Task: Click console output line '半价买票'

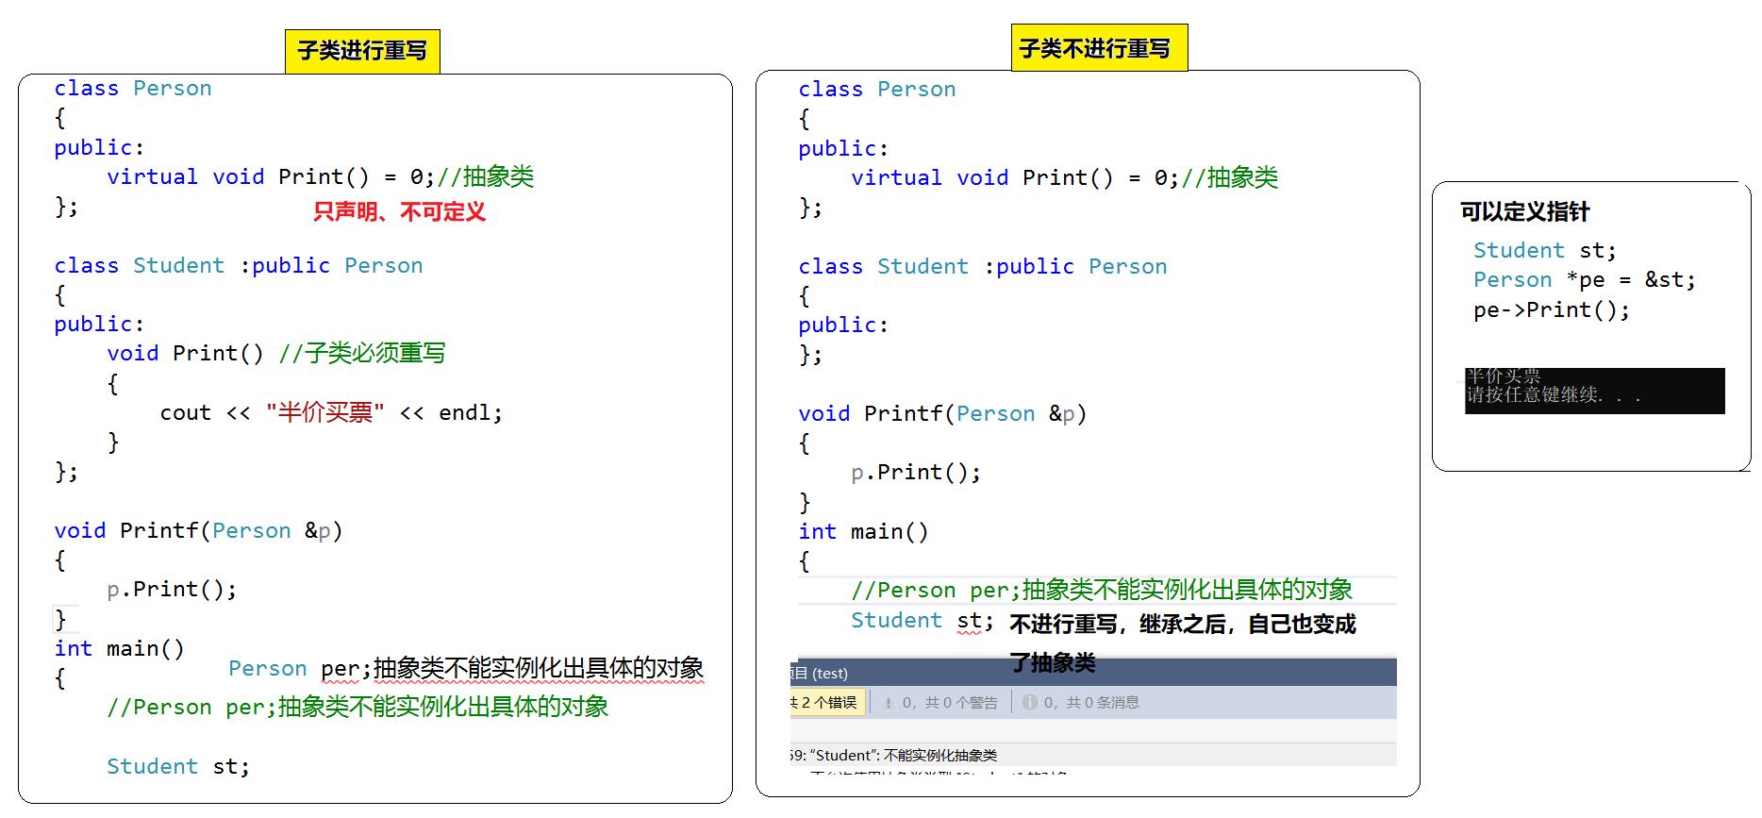Action: pos(1504,376)
